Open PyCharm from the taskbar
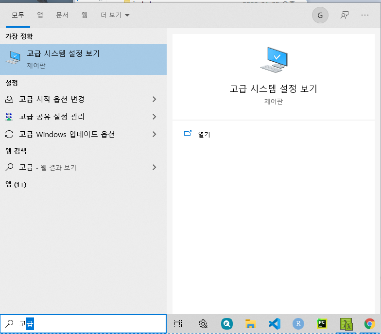 (322, 324)
